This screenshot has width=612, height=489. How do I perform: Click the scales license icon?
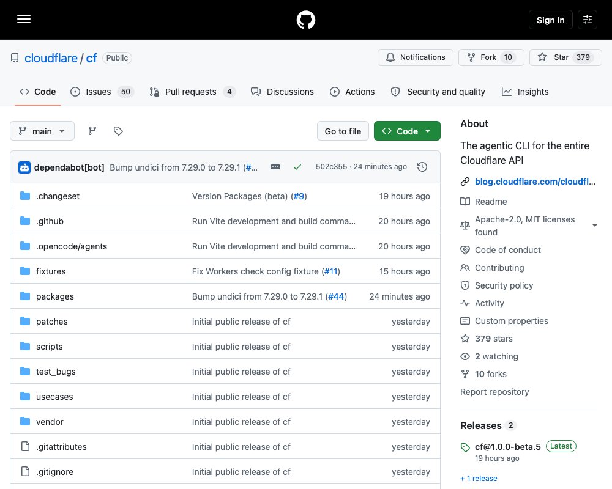pyautogui.click(x=465, y=226)
